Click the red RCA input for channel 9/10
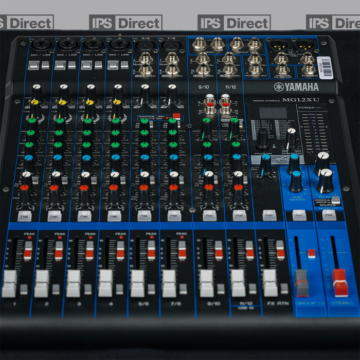This screenshot has width=360, height=360. (210, 105)
